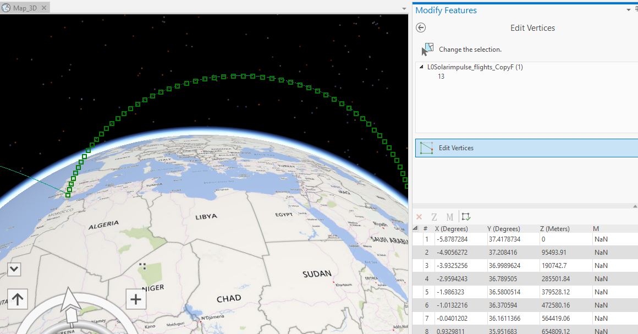This screenshot has width=638, height=334.
Task: Select vertex row number 3
Action: [426, 266]
